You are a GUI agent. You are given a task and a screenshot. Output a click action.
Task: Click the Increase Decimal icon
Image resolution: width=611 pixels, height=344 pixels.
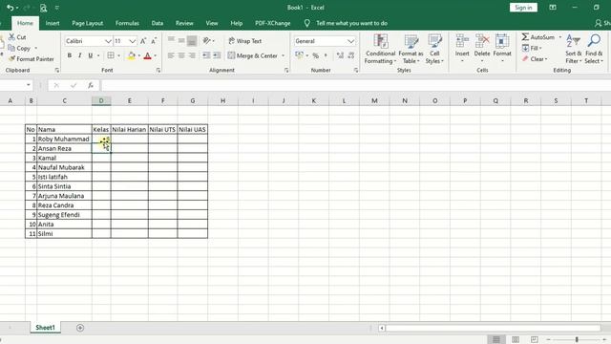click(340, 55)
